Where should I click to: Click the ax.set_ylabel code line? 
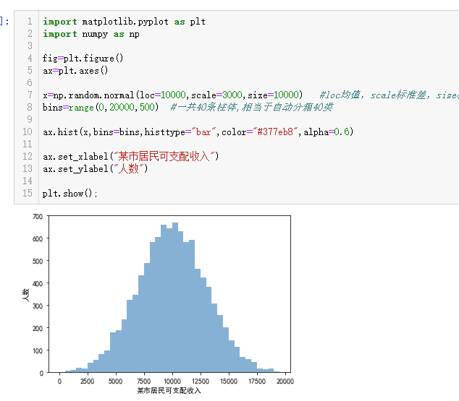pos(95,168)
